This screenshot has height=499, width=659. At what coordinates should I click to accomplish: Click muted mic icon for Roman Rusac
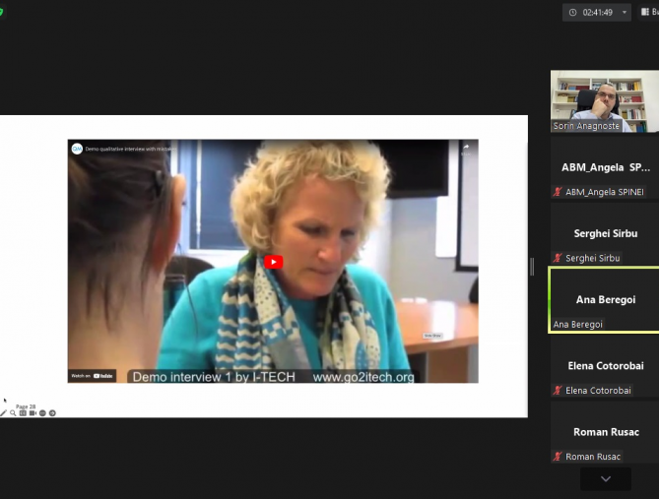pyautogui.click(x=558, y=457)
